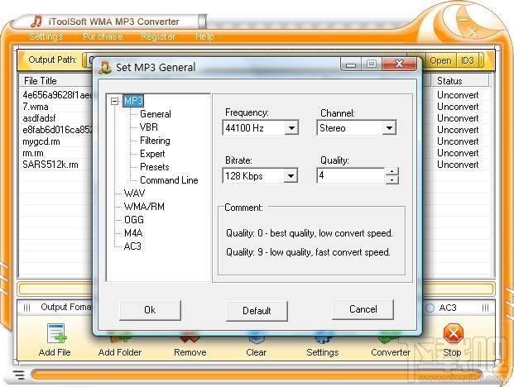Open the Register menu
Image resolution: width=514 pixels, height=387 pixels.
(x=158, y=36)
